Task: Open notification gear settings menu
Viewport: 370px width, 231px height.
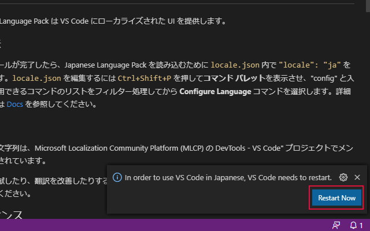Action: 343,177
